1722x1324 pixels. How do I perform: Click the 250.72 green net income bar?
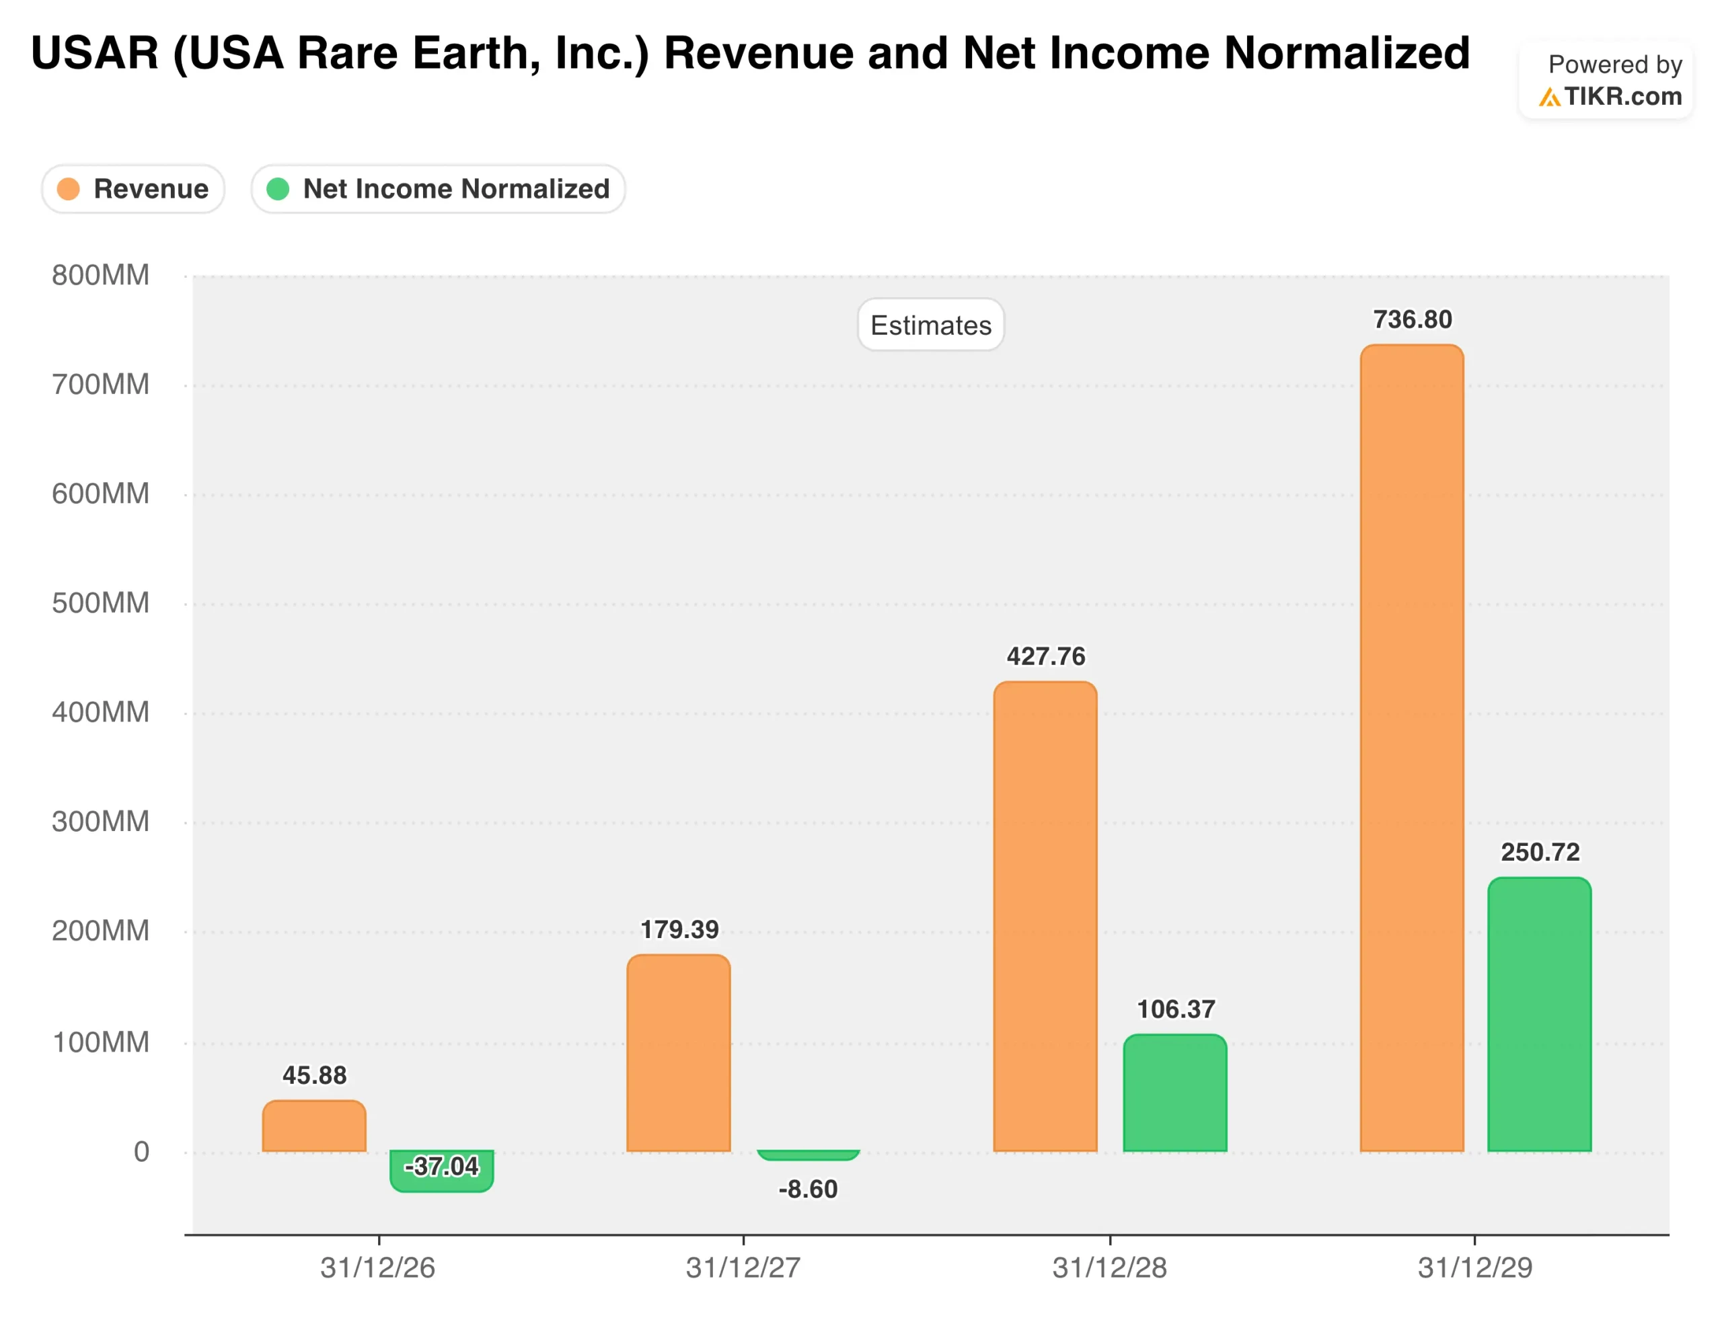(1539, 1015)
